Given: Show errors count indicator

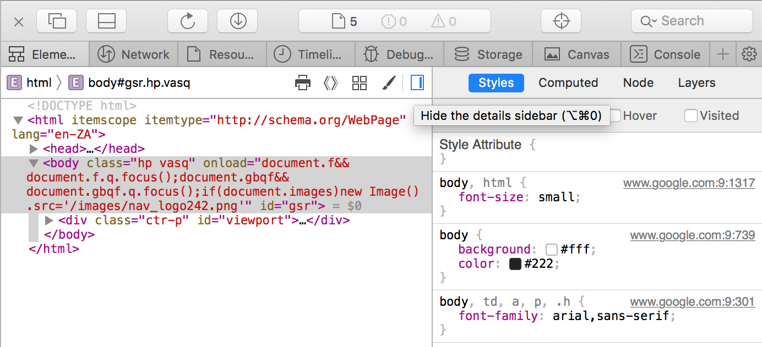Looking at the screenshot, I should [x=394, y=21].
